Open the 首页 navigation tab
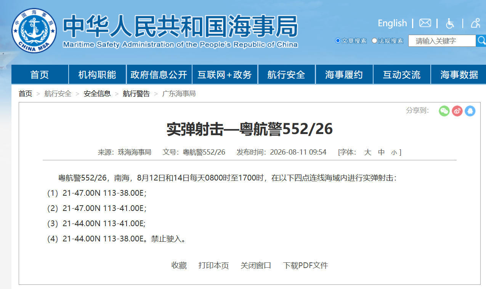 point(40,75)
